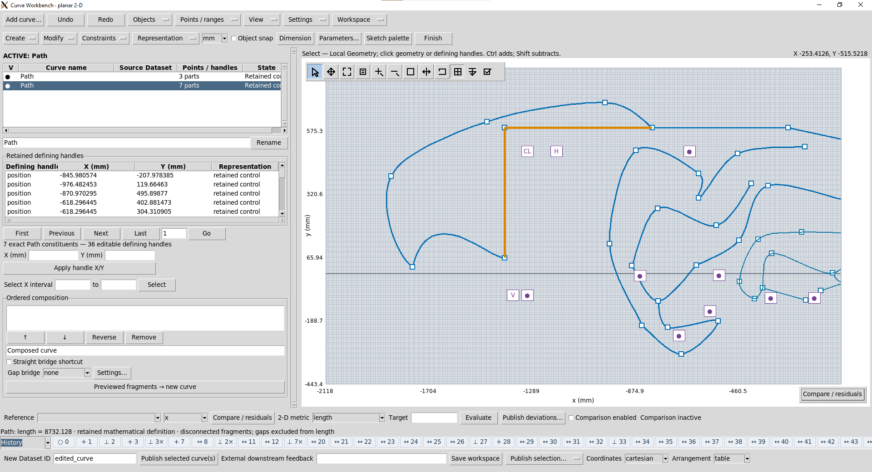The image size is (872, 472).
Task: Click the Composed curve name field
Action: [145, 351]
